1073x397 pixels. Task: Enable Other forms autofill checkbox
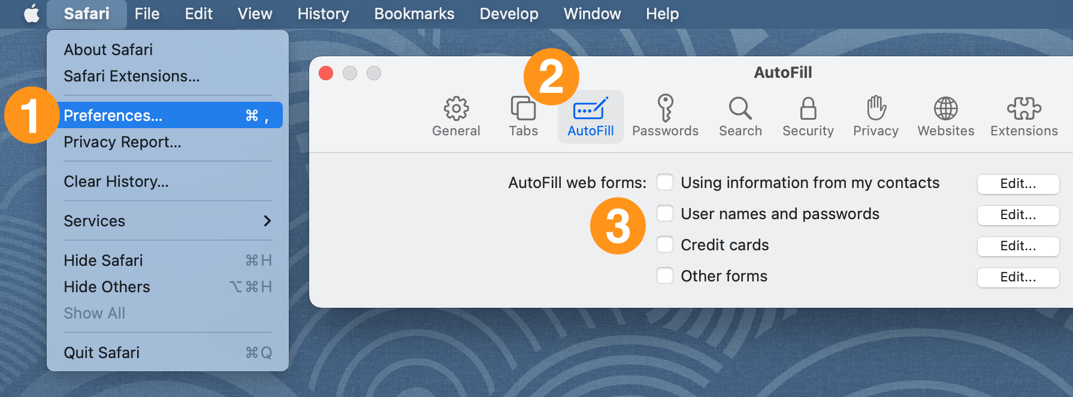[x=665, y=275]
